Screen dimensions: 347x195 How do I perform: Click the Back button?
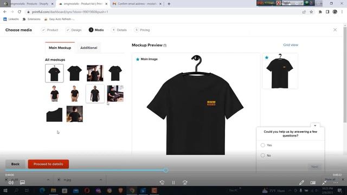tap(15, 164)
